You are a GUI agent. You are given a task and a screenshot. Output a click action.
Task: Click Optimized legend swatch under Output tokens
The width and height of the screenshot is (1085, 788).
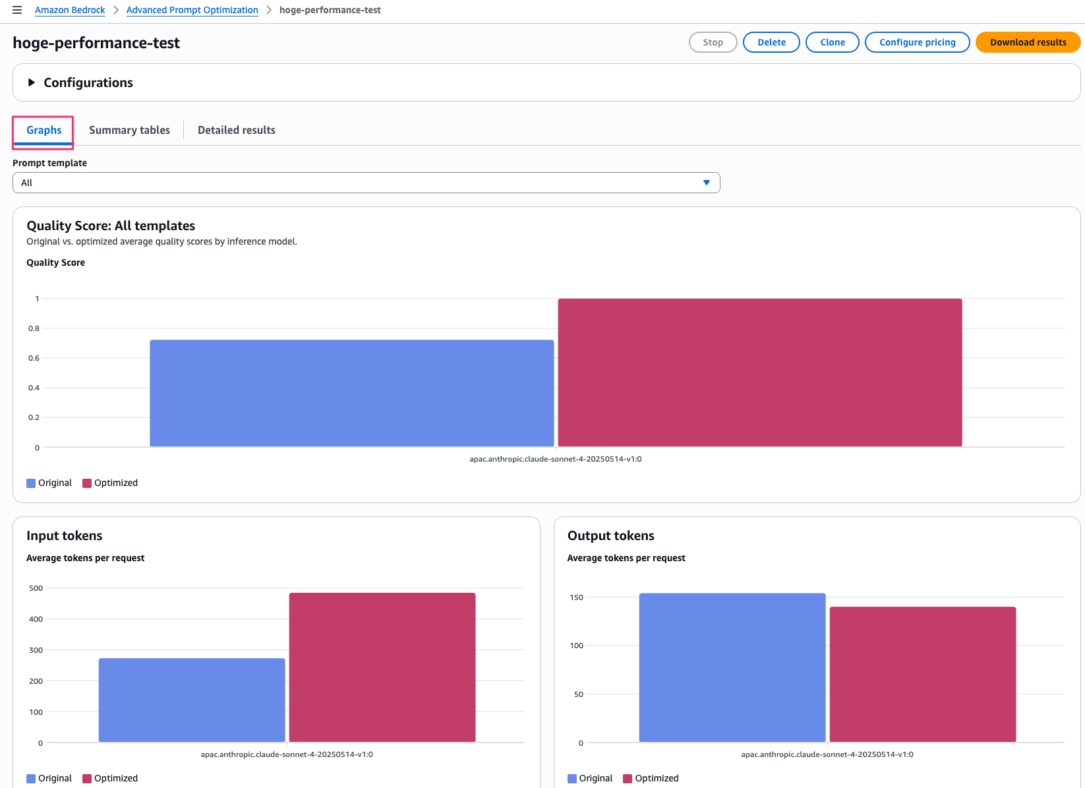pos(628,779)
